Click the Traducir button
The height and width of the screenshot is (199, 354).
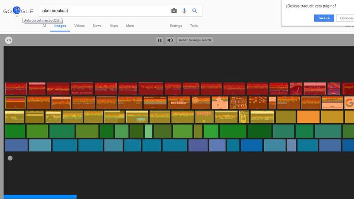click(324, 18)
